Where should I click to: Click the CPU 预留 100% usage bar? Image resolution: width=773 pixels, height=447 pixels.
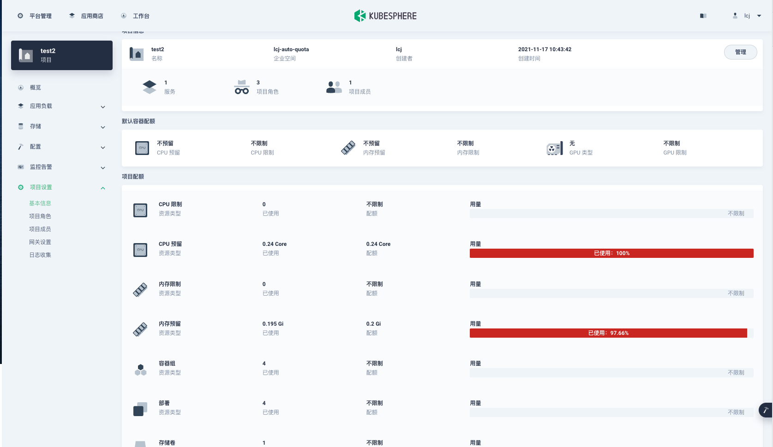click(x=611, y=253)
